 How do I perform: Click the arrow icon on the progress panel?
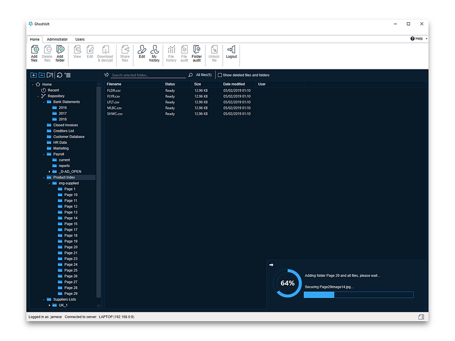(271, 265)
